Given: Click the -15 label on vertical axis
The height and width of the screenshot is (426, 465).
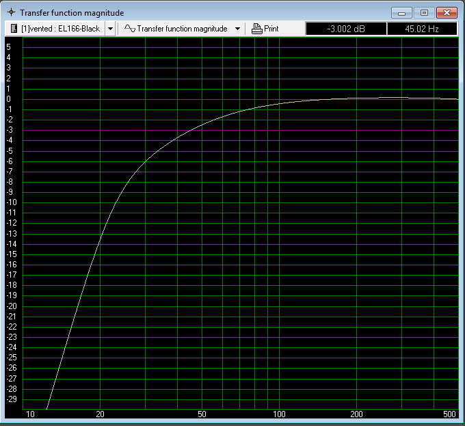Looking at the screenshot, I should pos(12,254).
